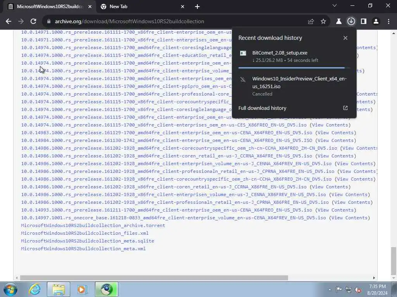Close the MicrosoftWindows10RS2 tab
This screenshot has height=297, width=397.
point(90,7)
